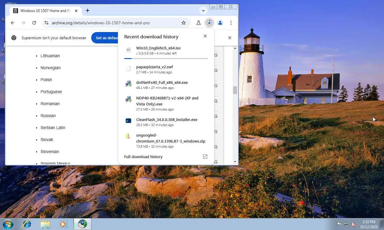Select Lithuanian in the language list
Viewport: 384px width, 230px height.
(50, 56)
